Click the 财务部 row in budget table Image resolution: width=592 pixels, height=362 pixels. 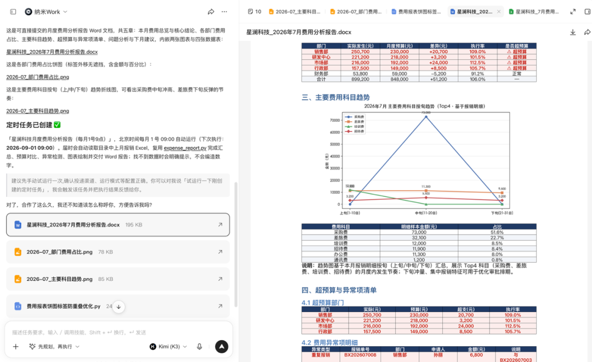(x=419, y=73)
